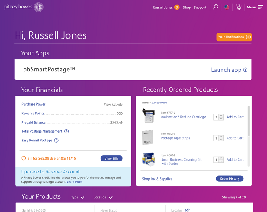Open Easy Permit Postage link
This screenshot has height=212, width=267.
pyautogui.click(x=37, y=141)
